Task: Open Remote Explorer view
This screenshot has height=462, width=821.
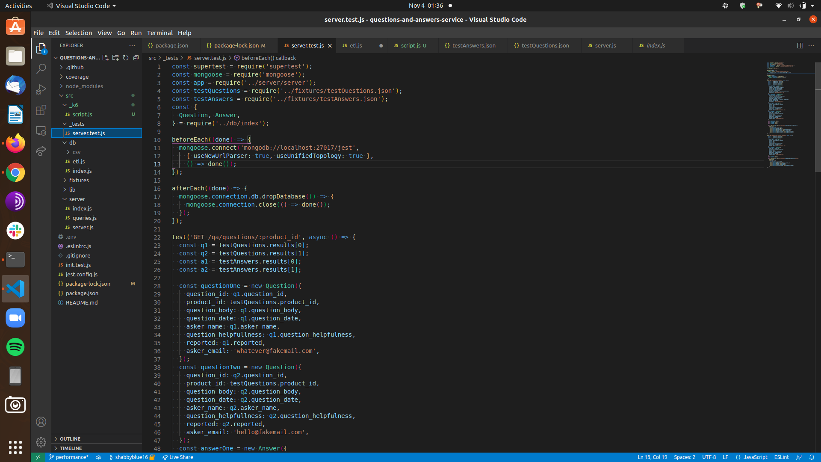Action: (x=41, y=130)
